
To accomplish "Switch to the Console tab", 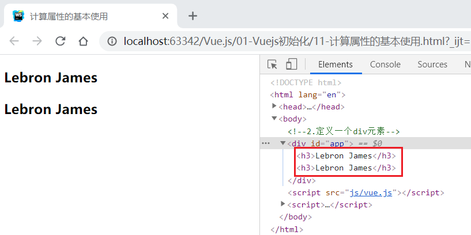I will 385,65.
